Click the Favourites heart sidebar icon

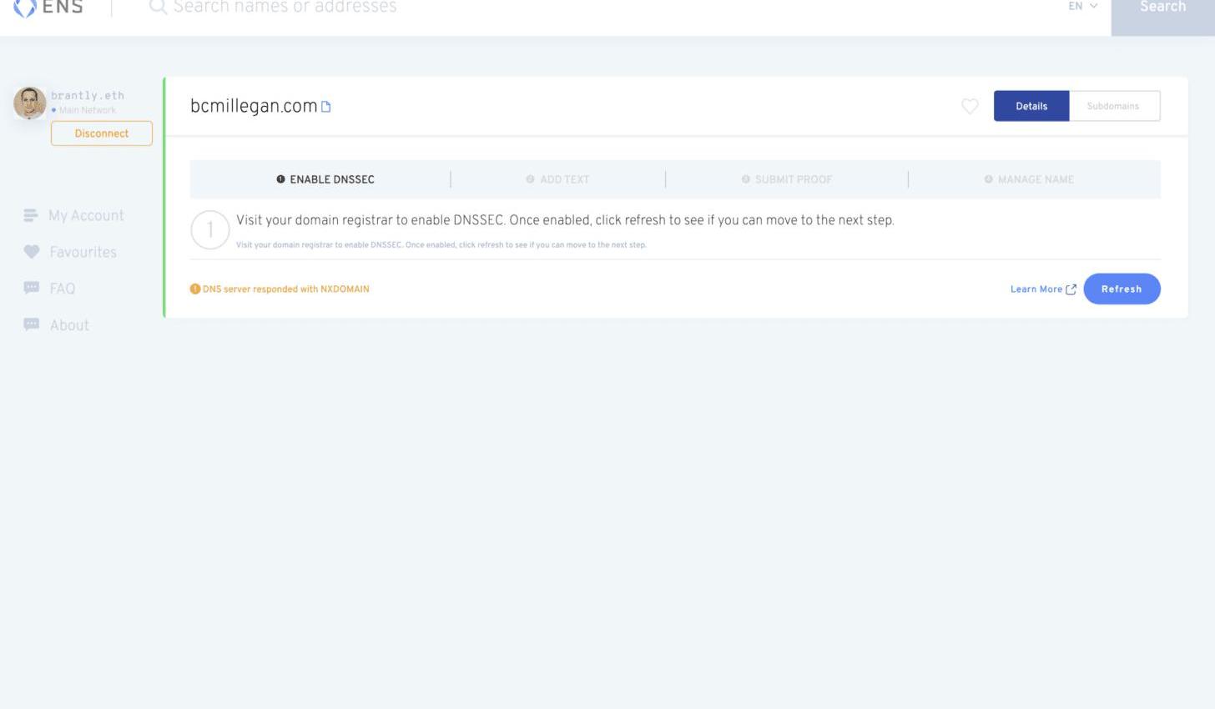32,252
